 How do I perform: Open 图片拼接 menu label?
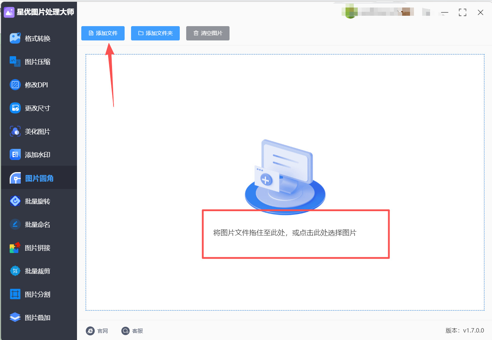coord(38,248)
